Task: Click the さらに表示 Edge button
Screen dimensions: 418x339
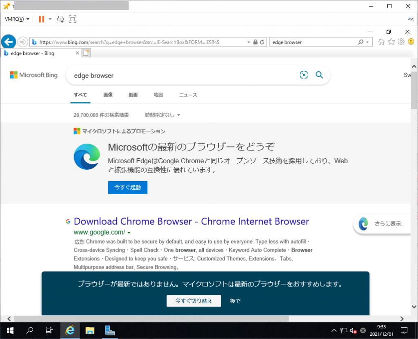Action: click(382, 224)
